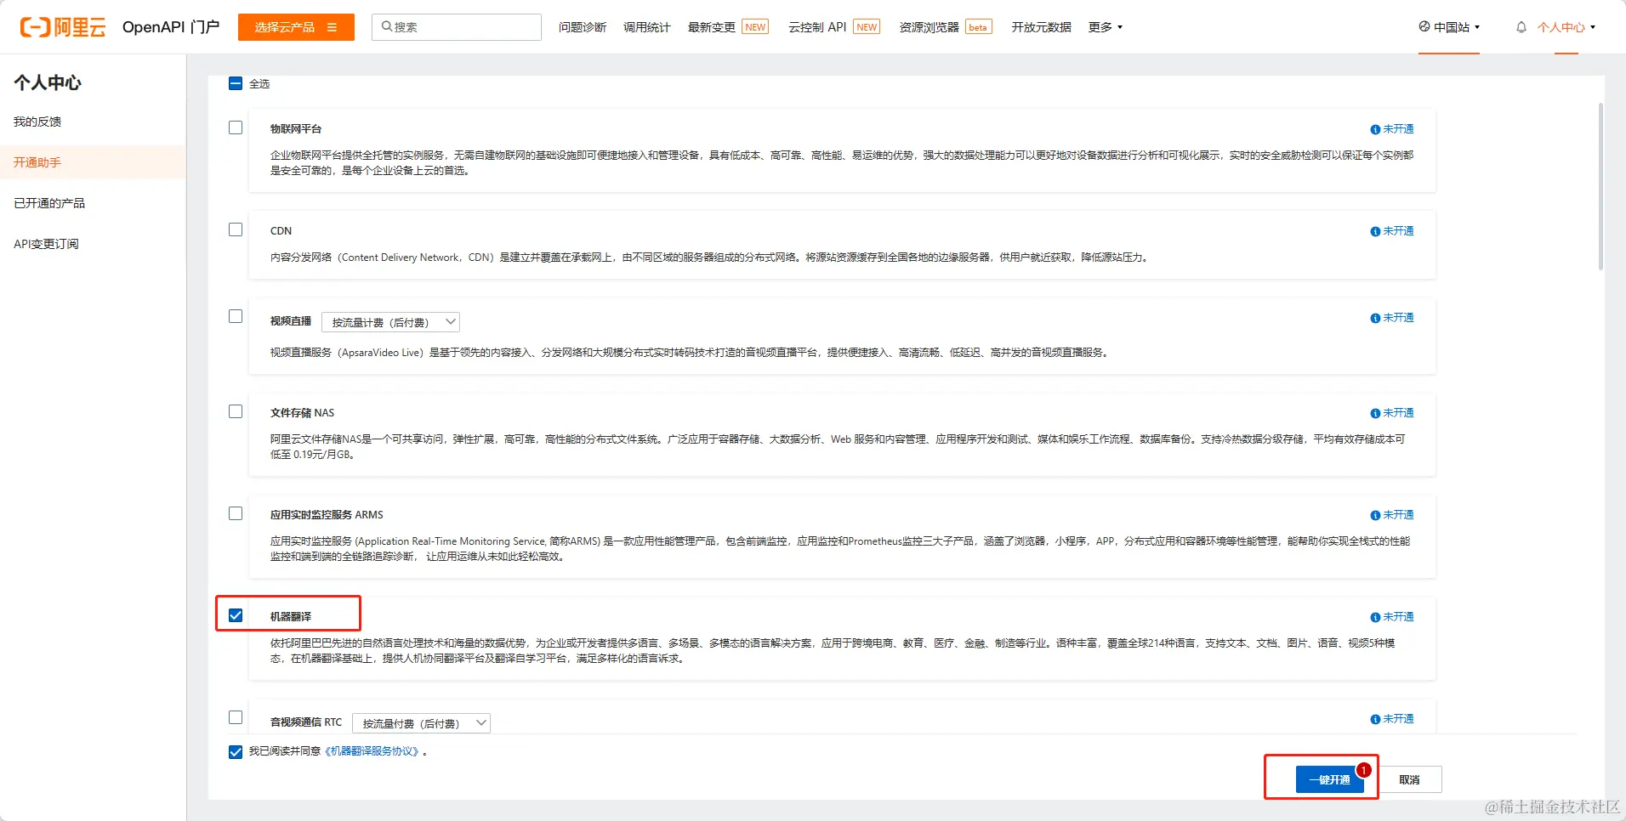The width and height of the screenshot is (1626, 821).
Task: Go to 已开通的产品 in sidebar
Action: (x=49, y=203)
